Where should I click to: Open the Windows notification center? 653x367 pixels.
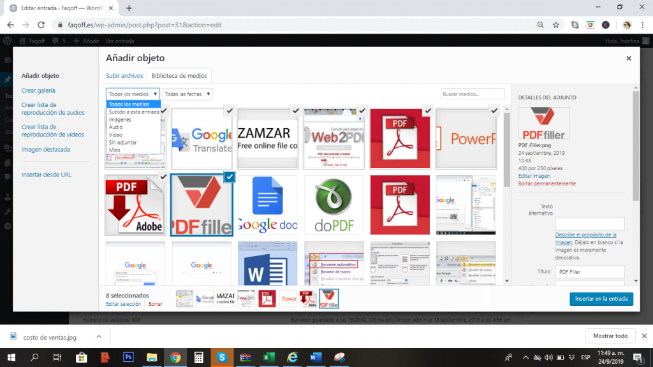[638, 357]
